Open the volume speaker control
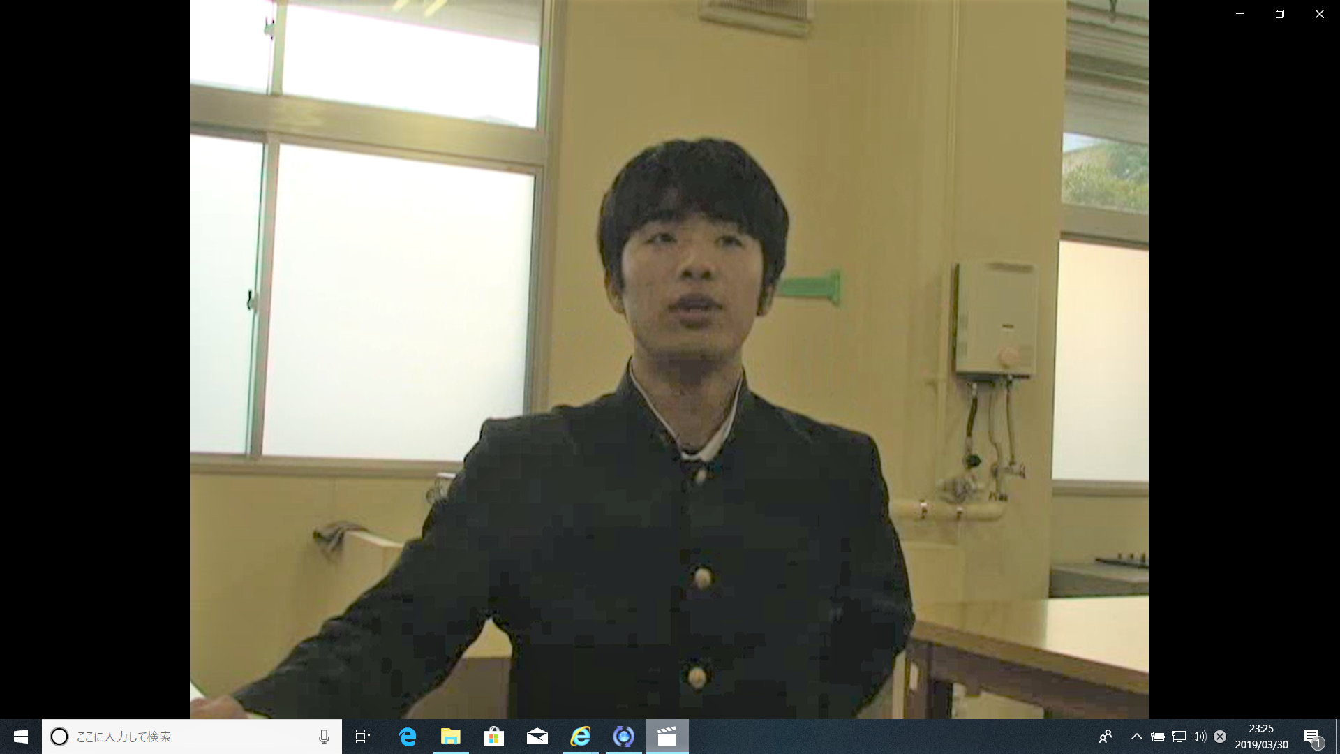The width and height of the screenshot is (1340, 754). (x=1199, y=737)
